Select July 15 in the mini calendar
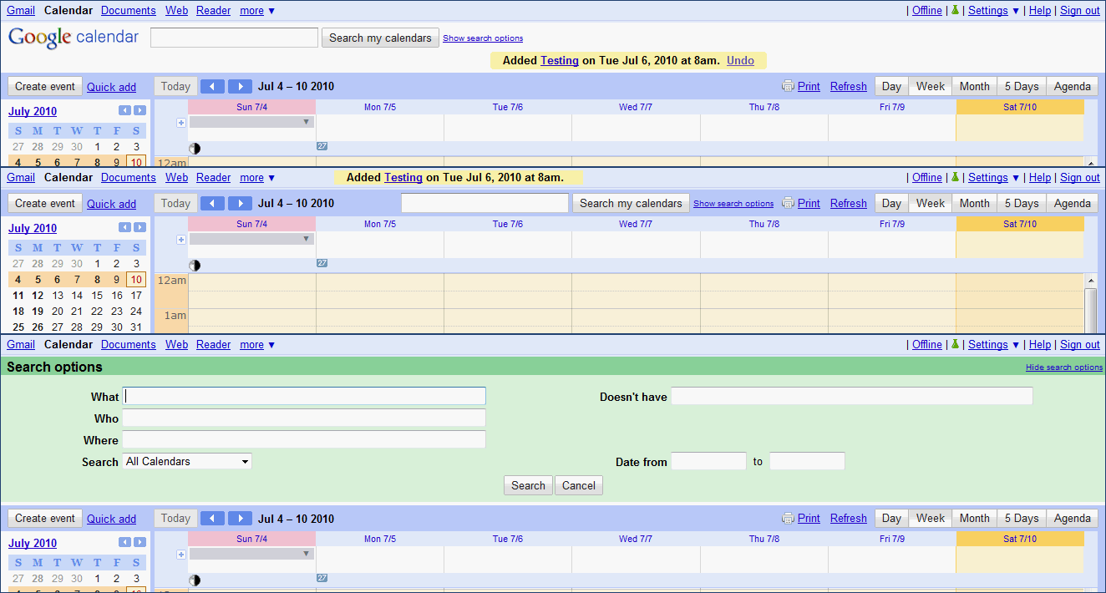1106x593 pixels. (x=97, y=295)
